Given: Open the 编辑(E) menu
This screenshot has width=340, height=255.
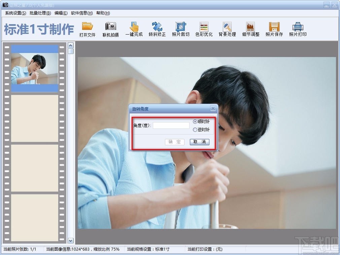Looking at the screenshot, I should (61, 13).
